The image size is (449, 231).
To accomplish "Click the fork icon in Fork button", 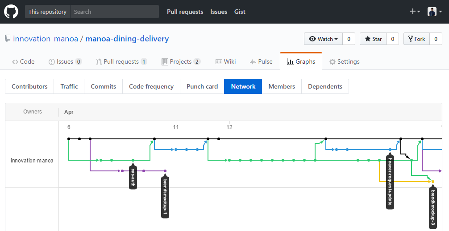I will click(411, 39).
